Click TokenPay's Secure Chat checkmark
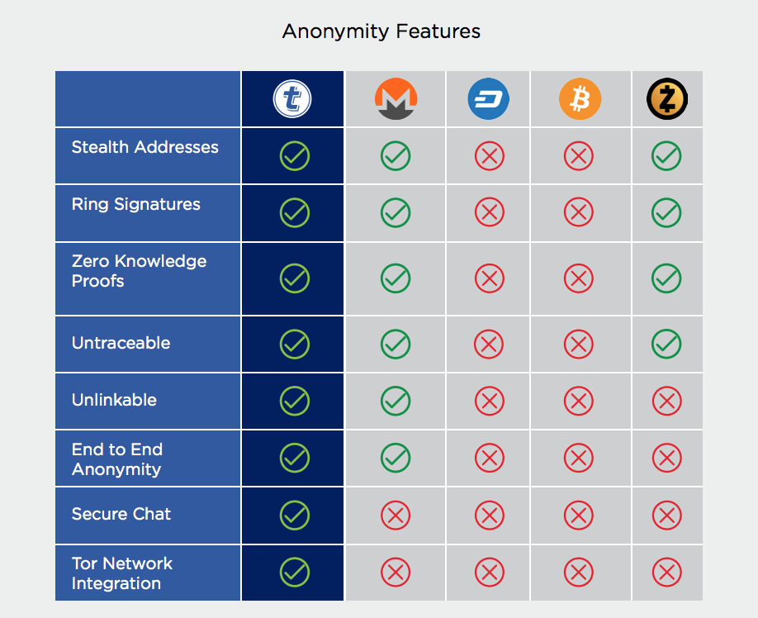Viewport: 758px width, 618px height. click(x=294, y=516)
